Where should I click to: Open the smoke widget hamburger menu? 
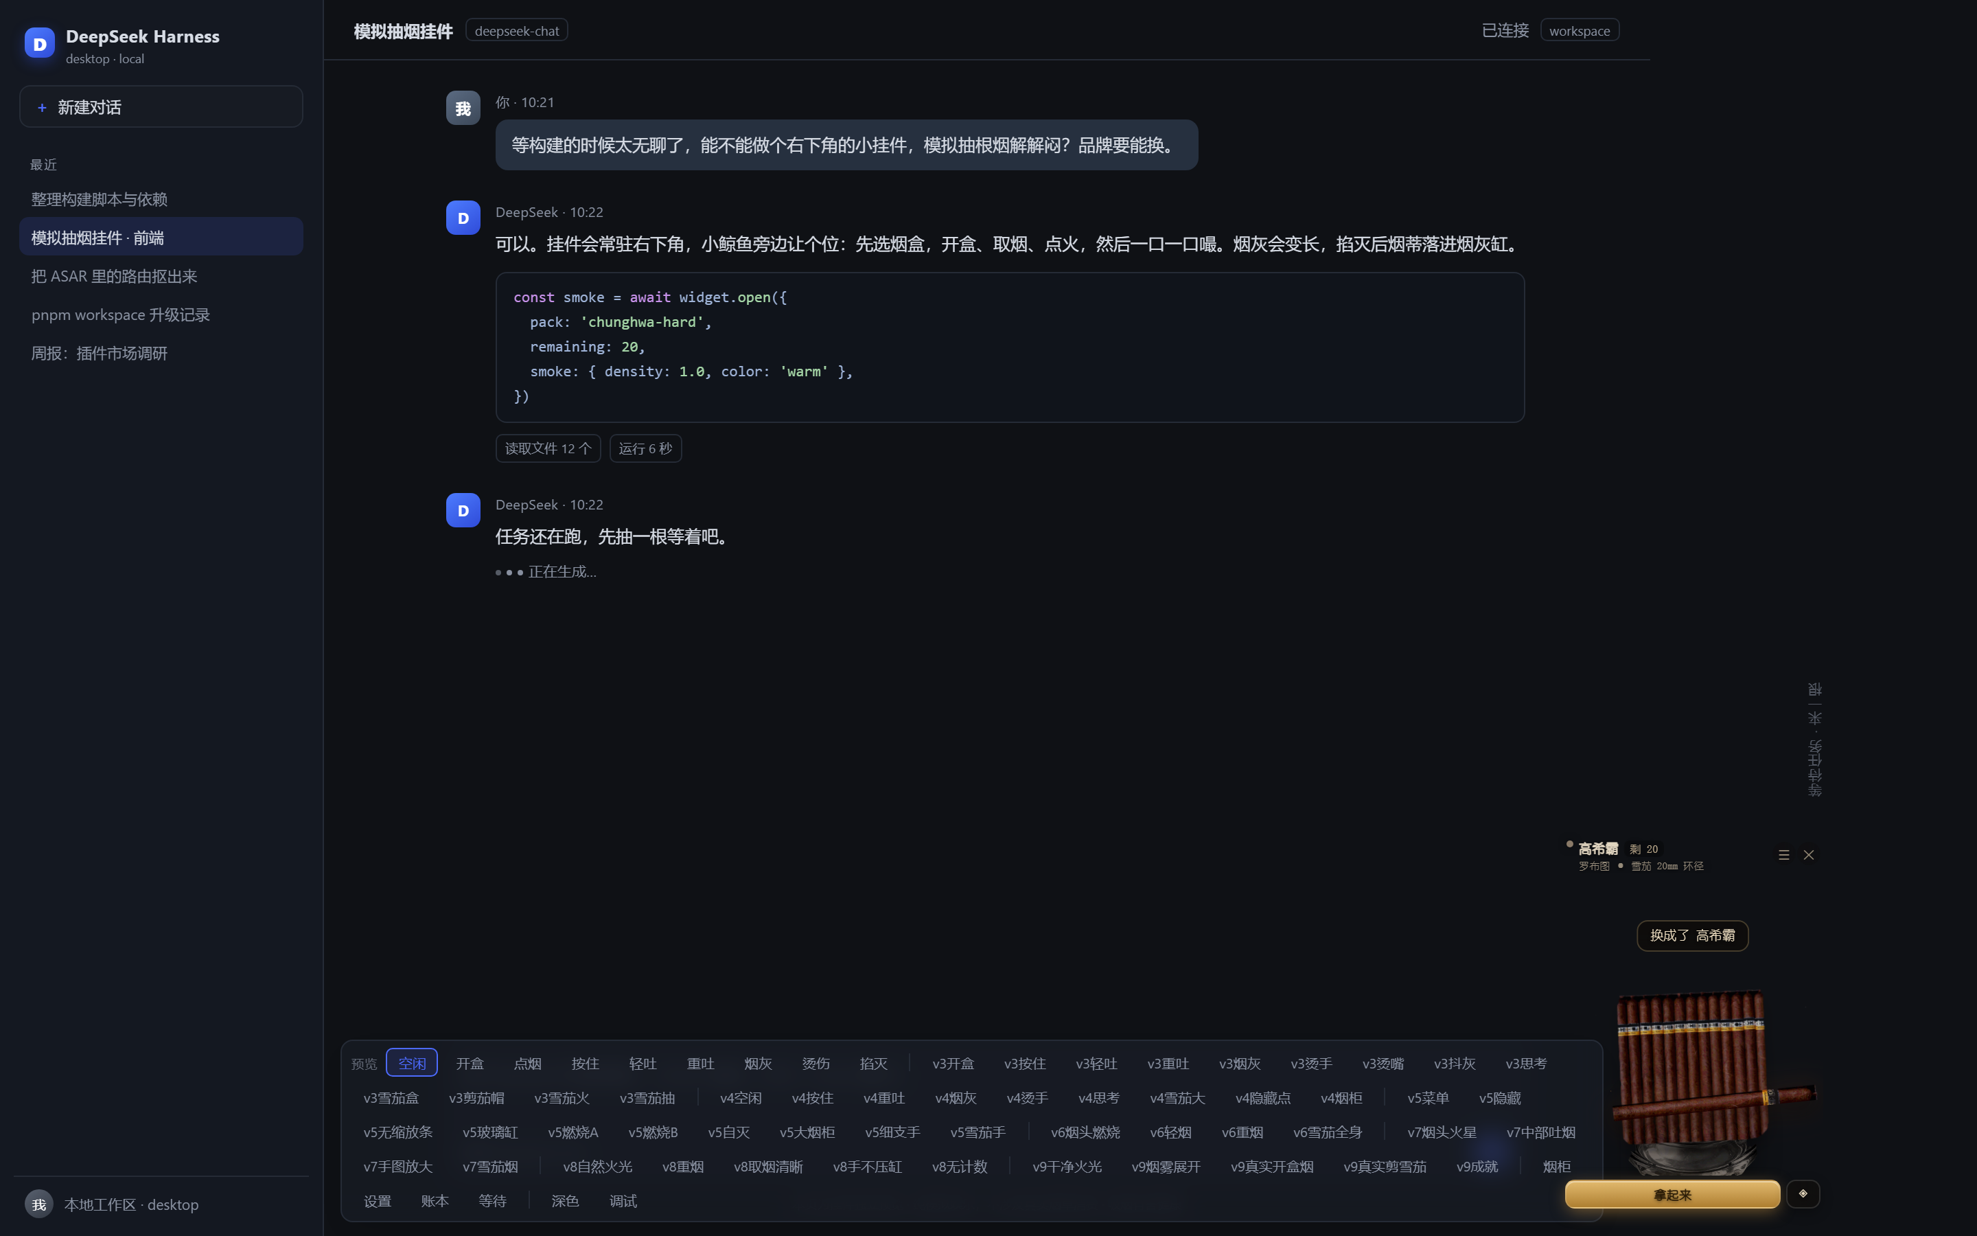point(1783,855)
